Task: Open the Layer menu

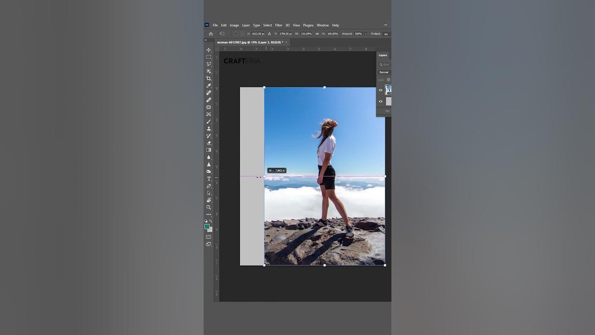Action: coord(246,25)
